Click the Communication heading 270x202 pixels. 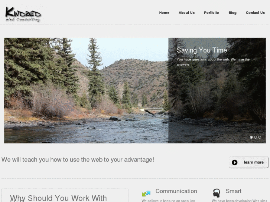click(176, 191)
